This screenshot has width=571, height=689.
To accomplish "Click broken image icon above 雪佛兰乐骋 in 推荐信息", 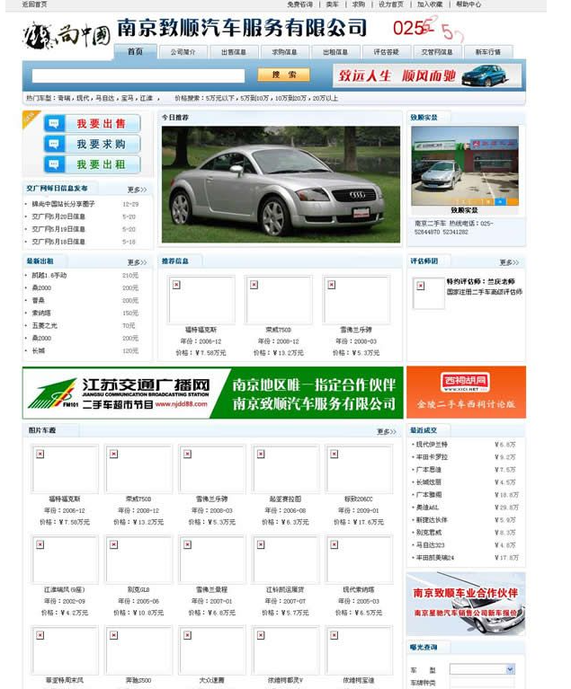I will [x=331, y=285].
